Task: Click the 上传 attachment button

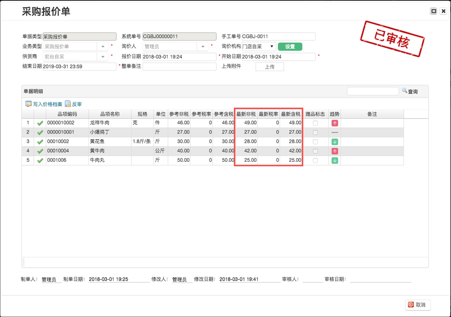Action: (269, 67)
